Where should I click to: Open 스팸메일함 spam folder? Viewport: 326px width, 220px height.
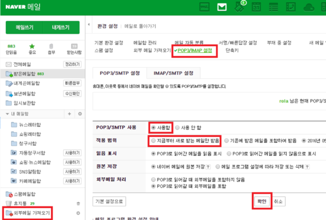pos(21,195)
